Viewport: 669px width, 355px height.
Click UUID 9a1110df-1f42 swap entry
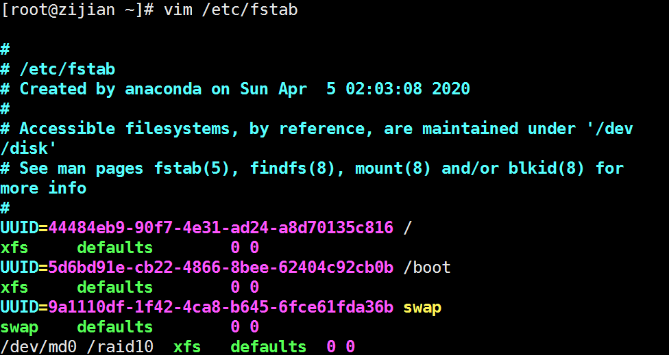(x=196, y=307)
